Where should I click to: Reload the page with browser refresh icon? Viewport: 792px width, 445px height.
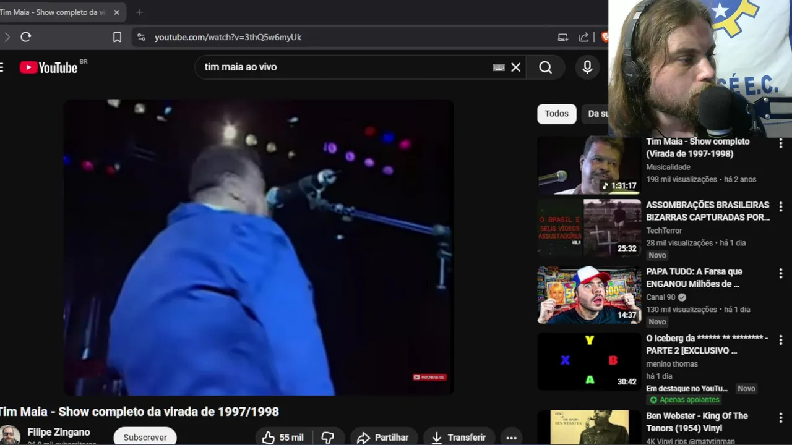click(25, 37)
